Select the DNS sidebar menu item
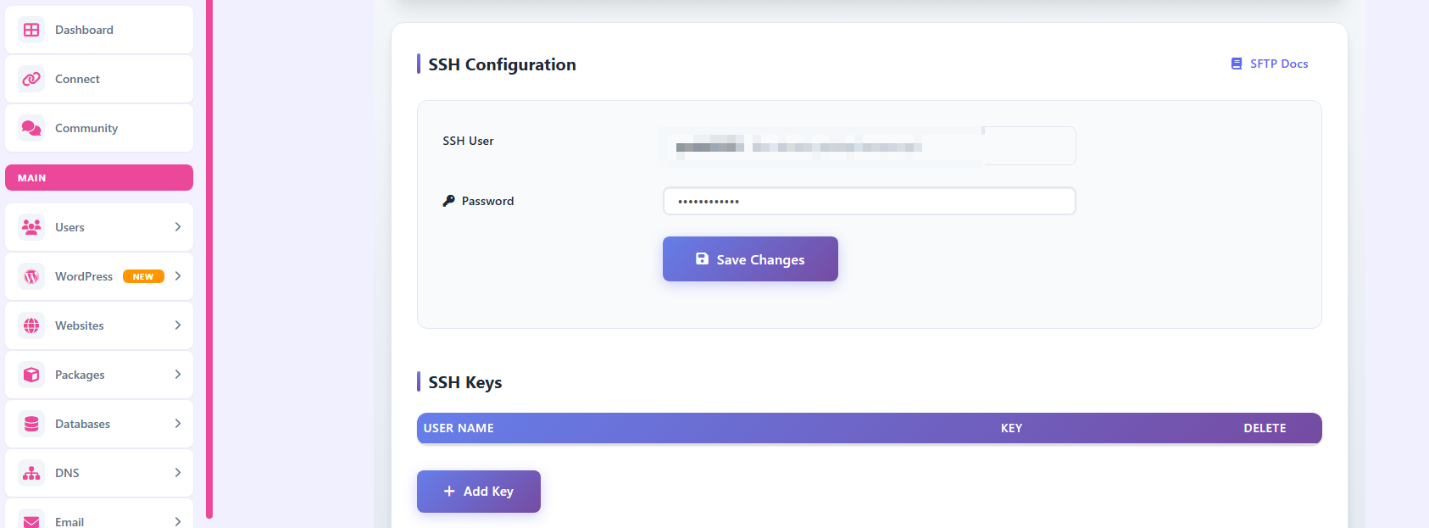The image size is (1429, 528). [99, 473]
